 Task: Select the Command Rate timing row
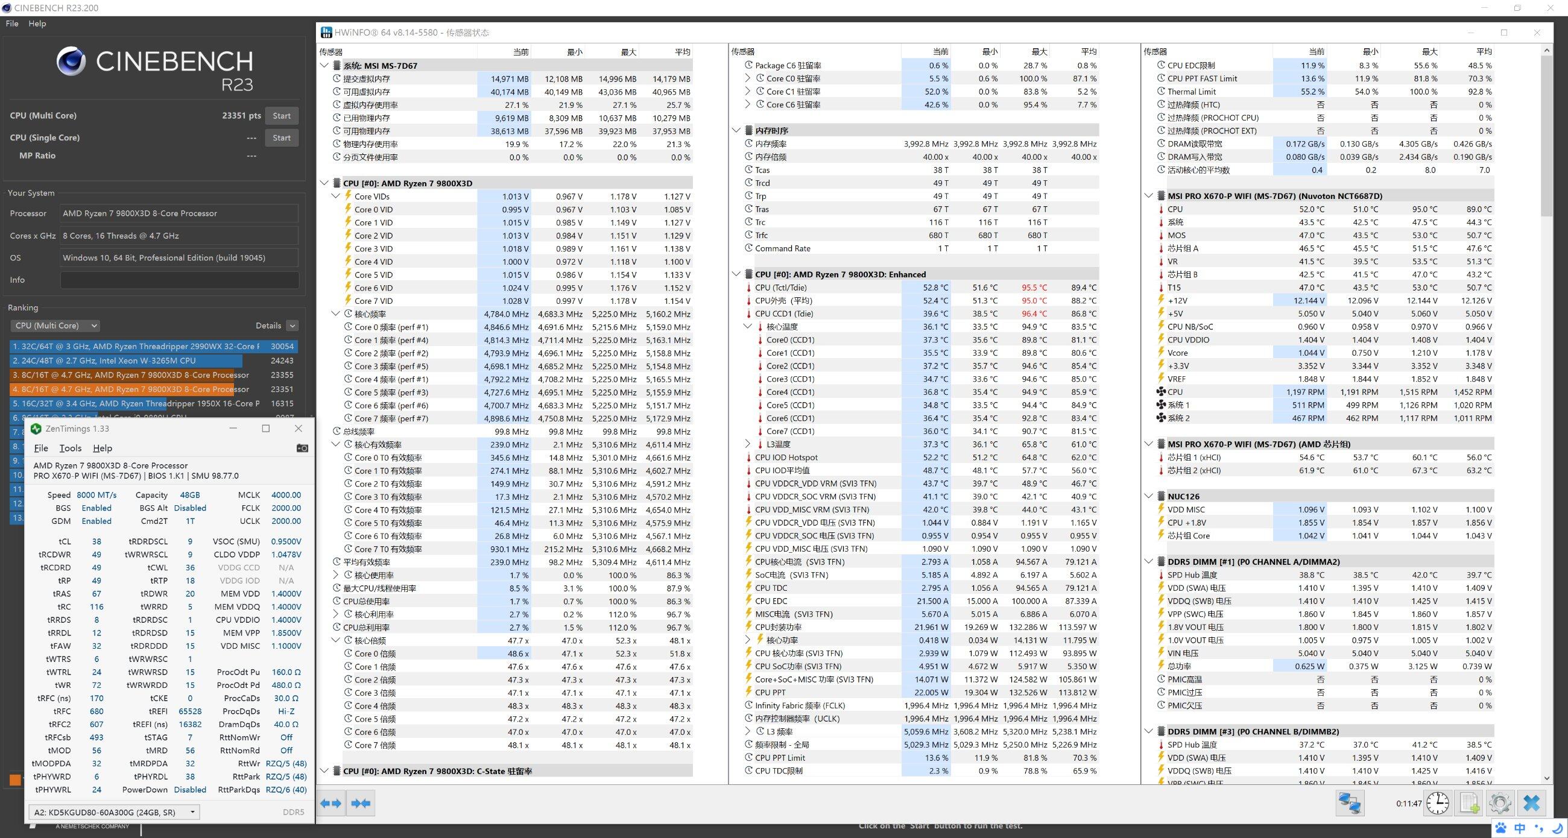point(922,248)
